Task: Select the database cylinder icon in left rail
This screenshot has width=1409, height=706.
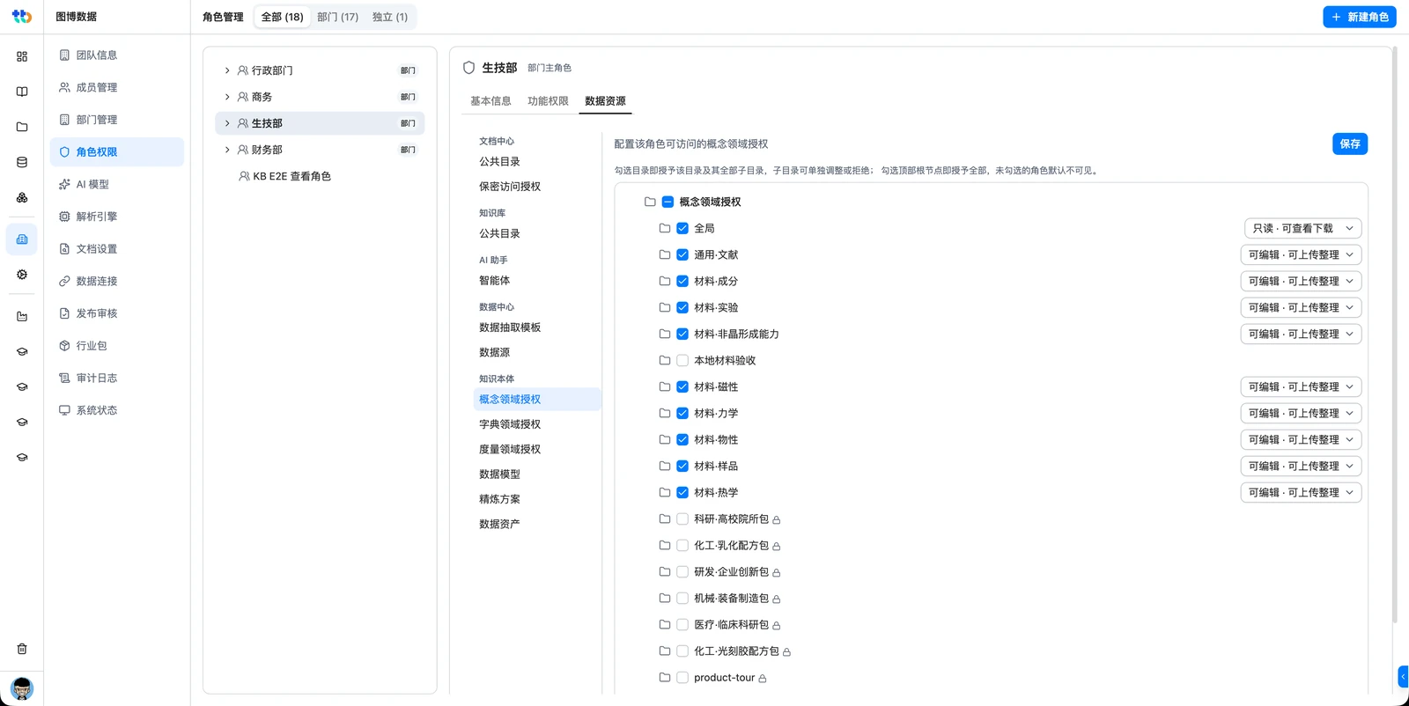Action: point(22,162)
